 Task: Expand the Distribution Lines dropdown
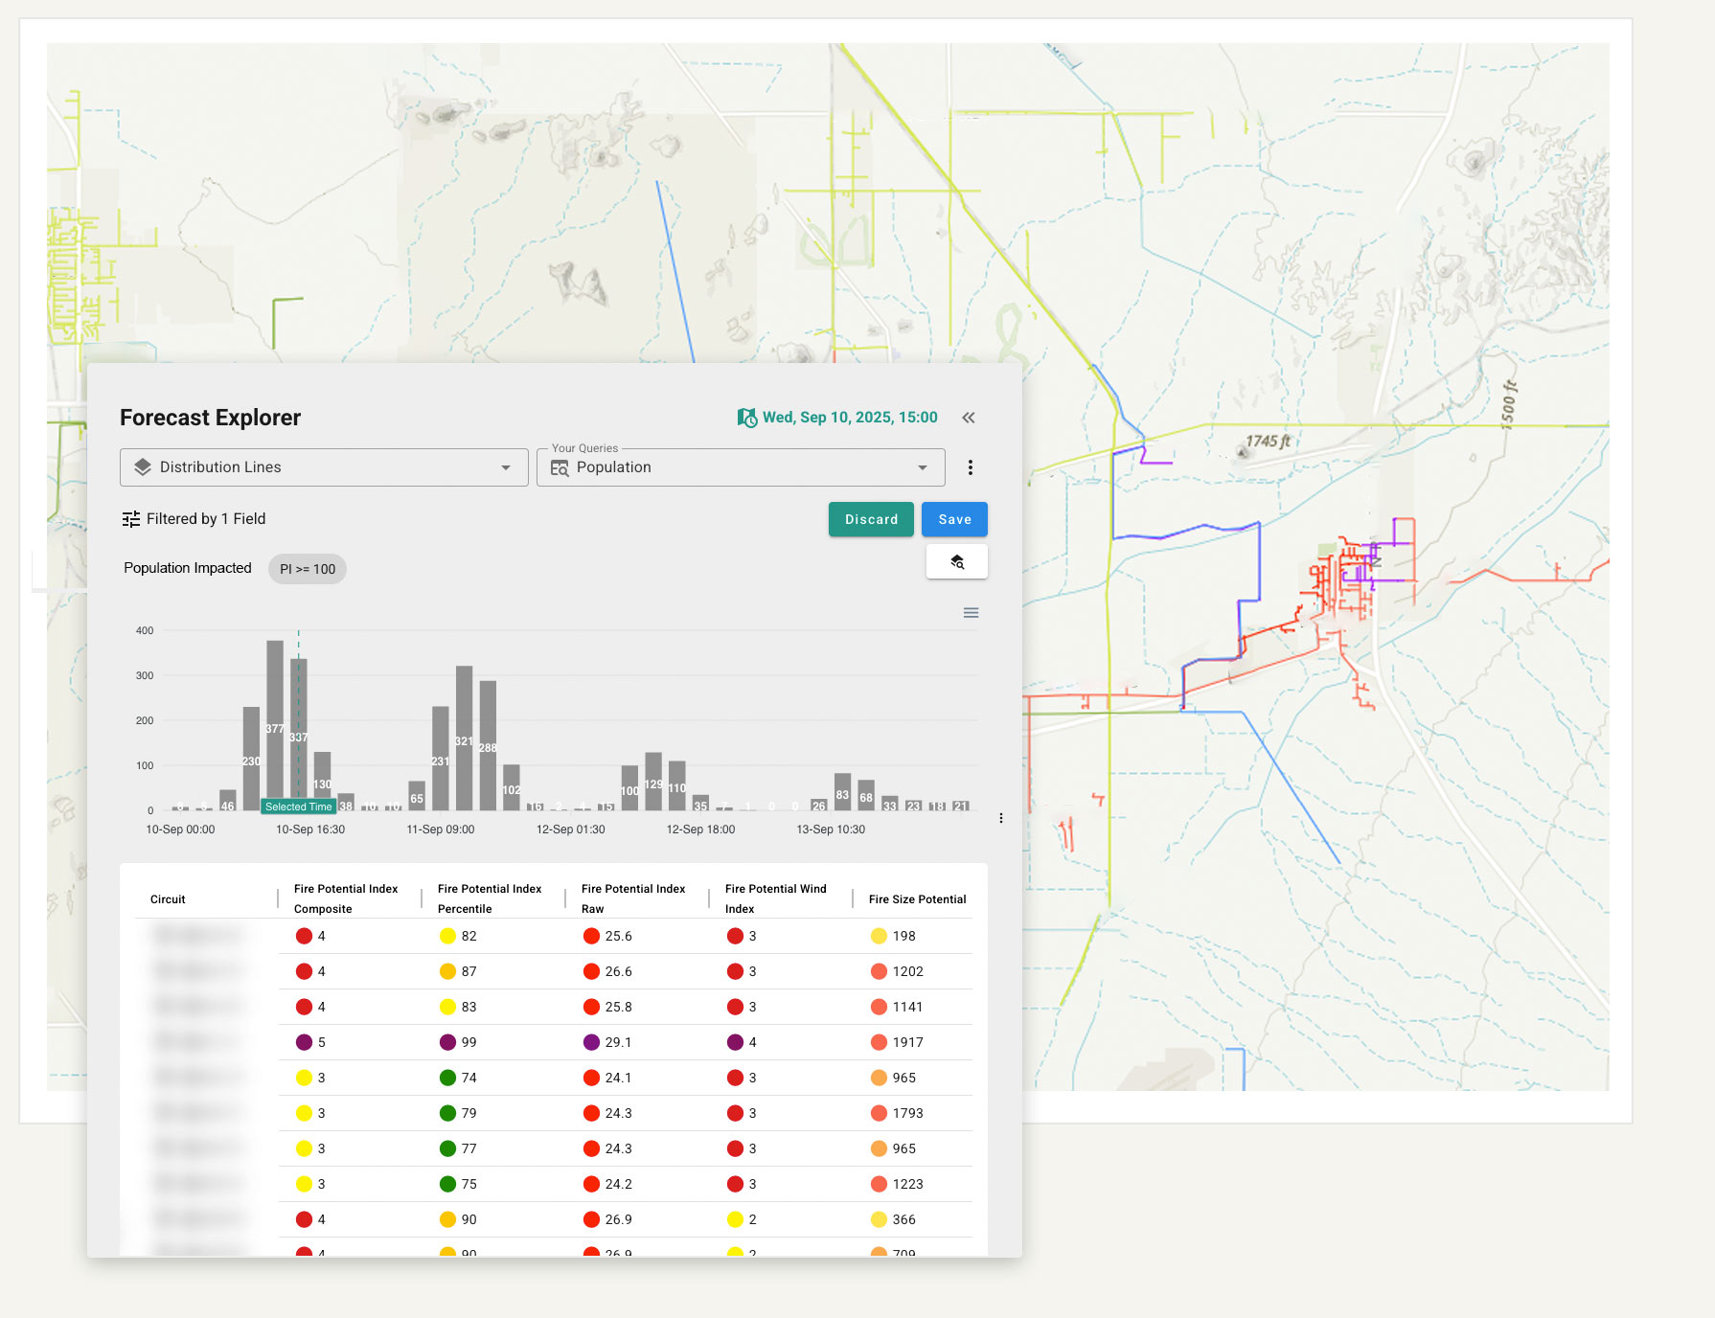pos(506,467)
